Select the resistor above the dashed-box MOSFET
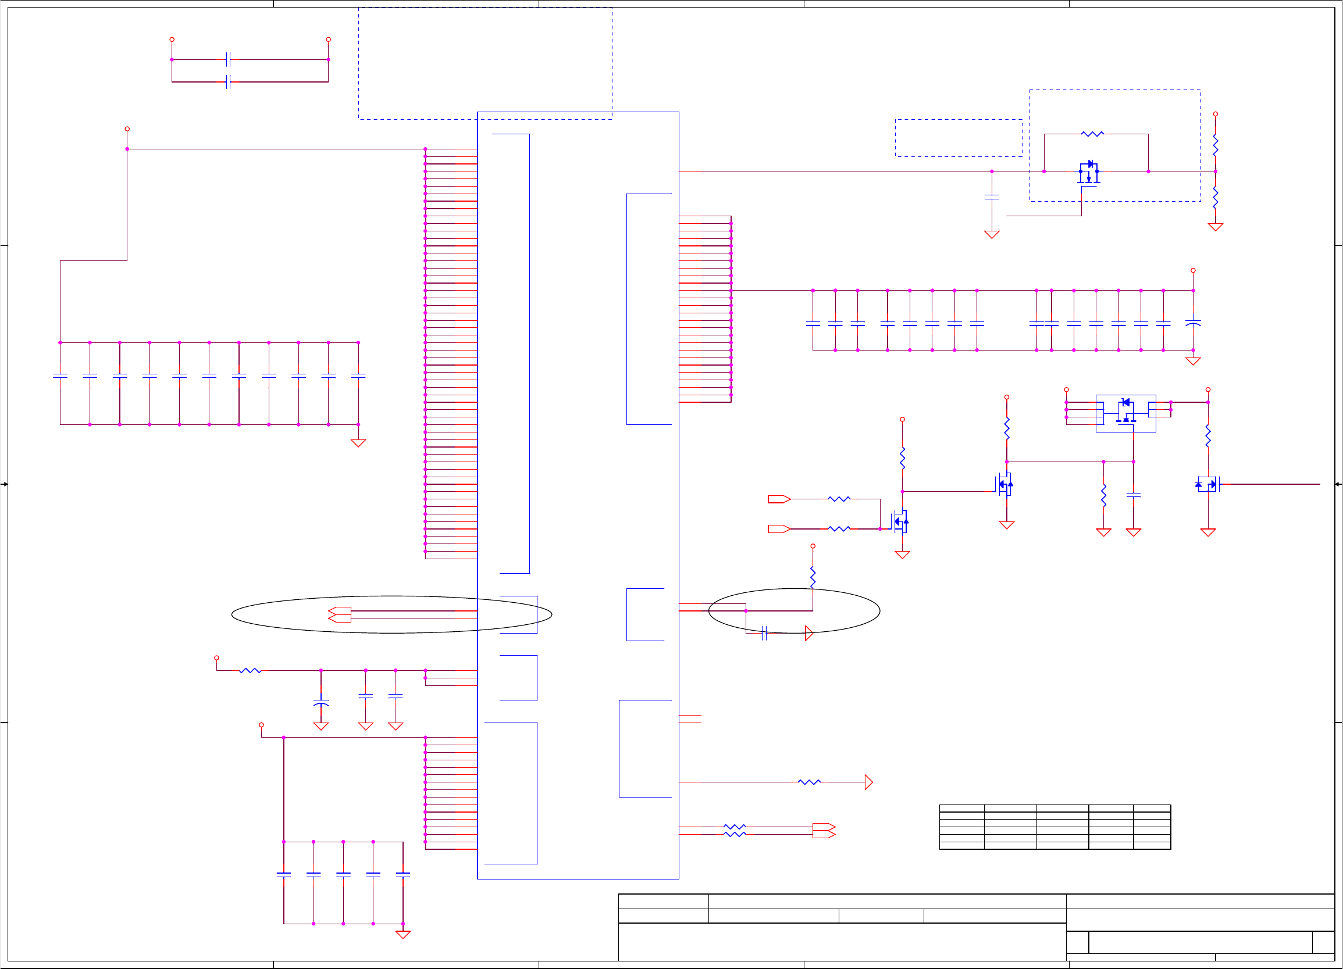 [1092, 134]
